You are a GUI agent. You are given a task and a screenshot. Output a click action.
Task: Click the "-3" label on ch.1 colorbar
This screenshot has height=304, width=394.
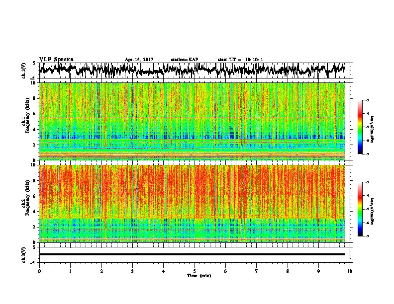point(367,100)
